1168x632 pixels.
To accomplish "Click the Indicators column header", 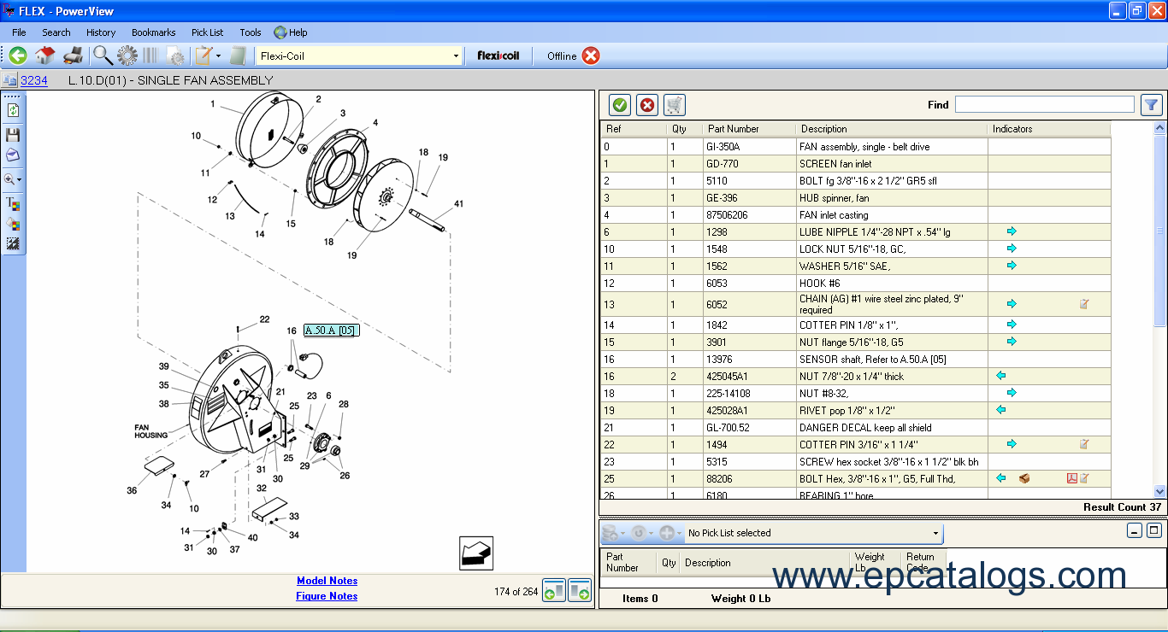I will 1049,129.
